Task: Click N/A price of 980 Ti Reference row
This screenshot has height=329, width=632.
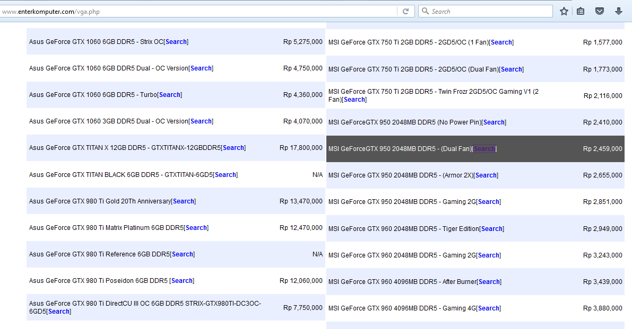Action: (x=318, y=254)
